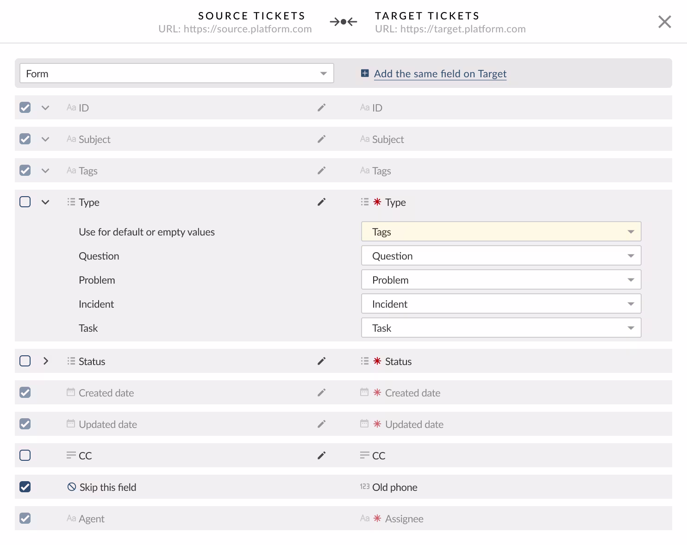This screenshot has height=545, width=687.
Task: Collapse the Type row value mappings
Action: coord(45,202)
